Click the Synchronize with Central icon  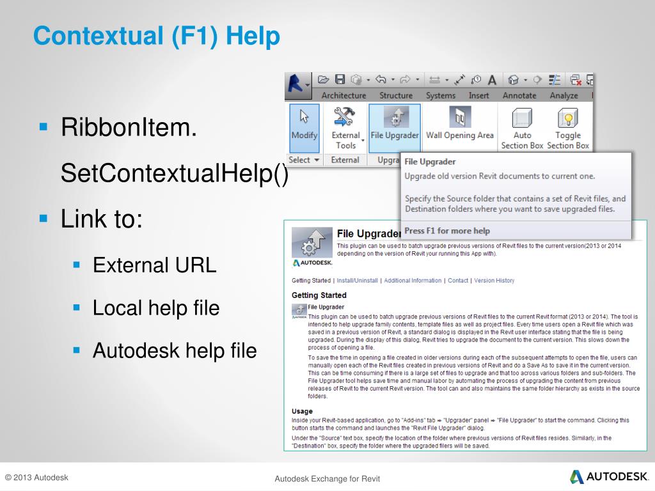click(x=356, y=79)
